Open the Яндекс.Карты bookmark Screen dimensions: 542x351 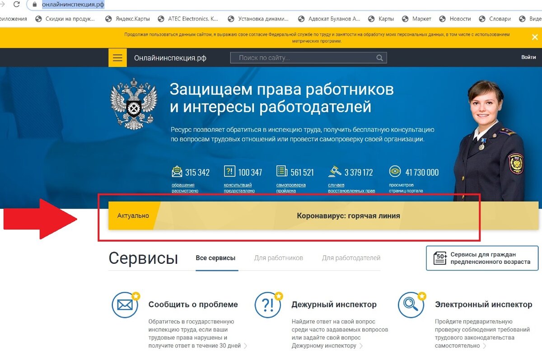pyautogui.click(x=127, y=19)
